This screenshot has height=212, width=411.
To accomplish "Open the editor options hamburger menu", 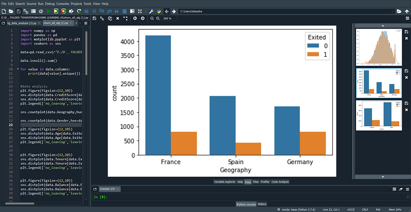I will (x=86, y=23).
